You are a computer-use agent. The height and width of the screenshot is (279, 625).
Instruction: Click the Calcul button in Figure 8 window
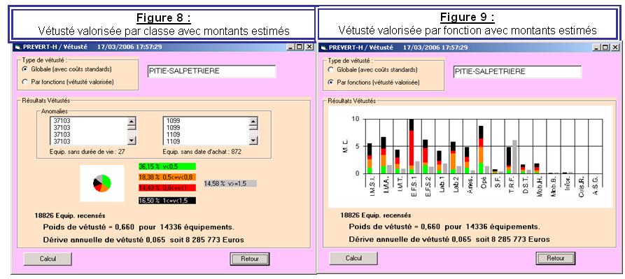point(48,259)
